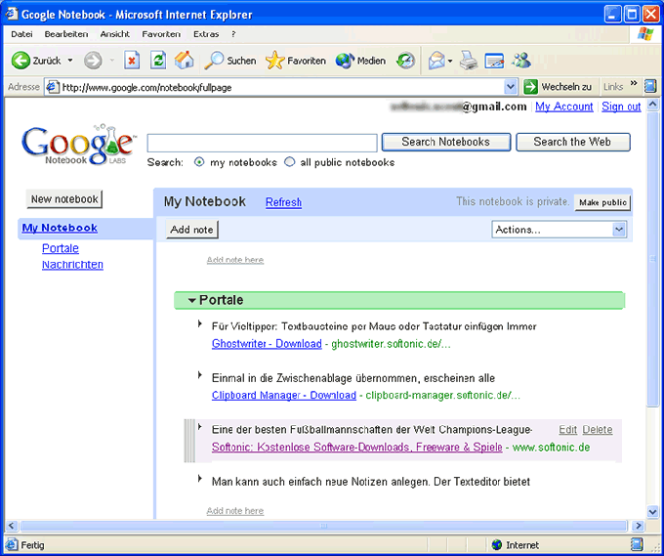664x556 pixels.
Task: Expand the Links toolbar chevron
Action: tap(634, 83)
